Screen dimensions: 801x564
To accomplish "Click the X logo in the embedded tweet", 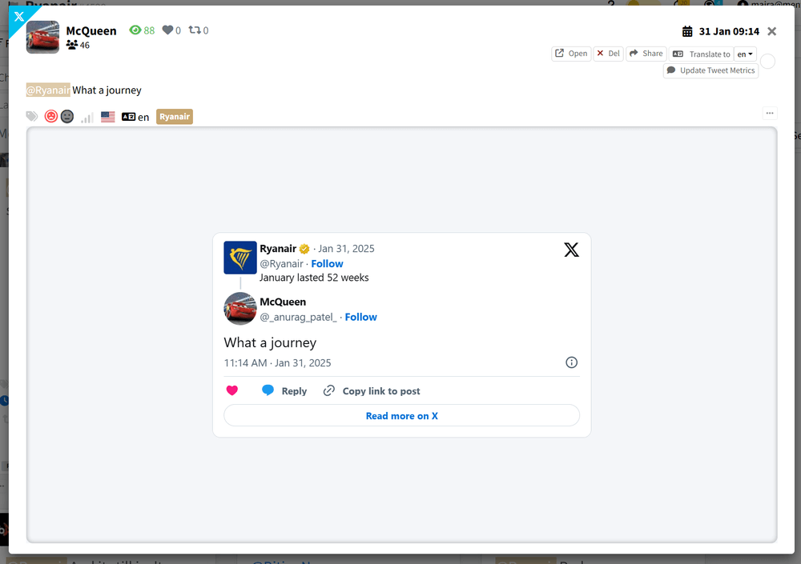I will 571,250.
